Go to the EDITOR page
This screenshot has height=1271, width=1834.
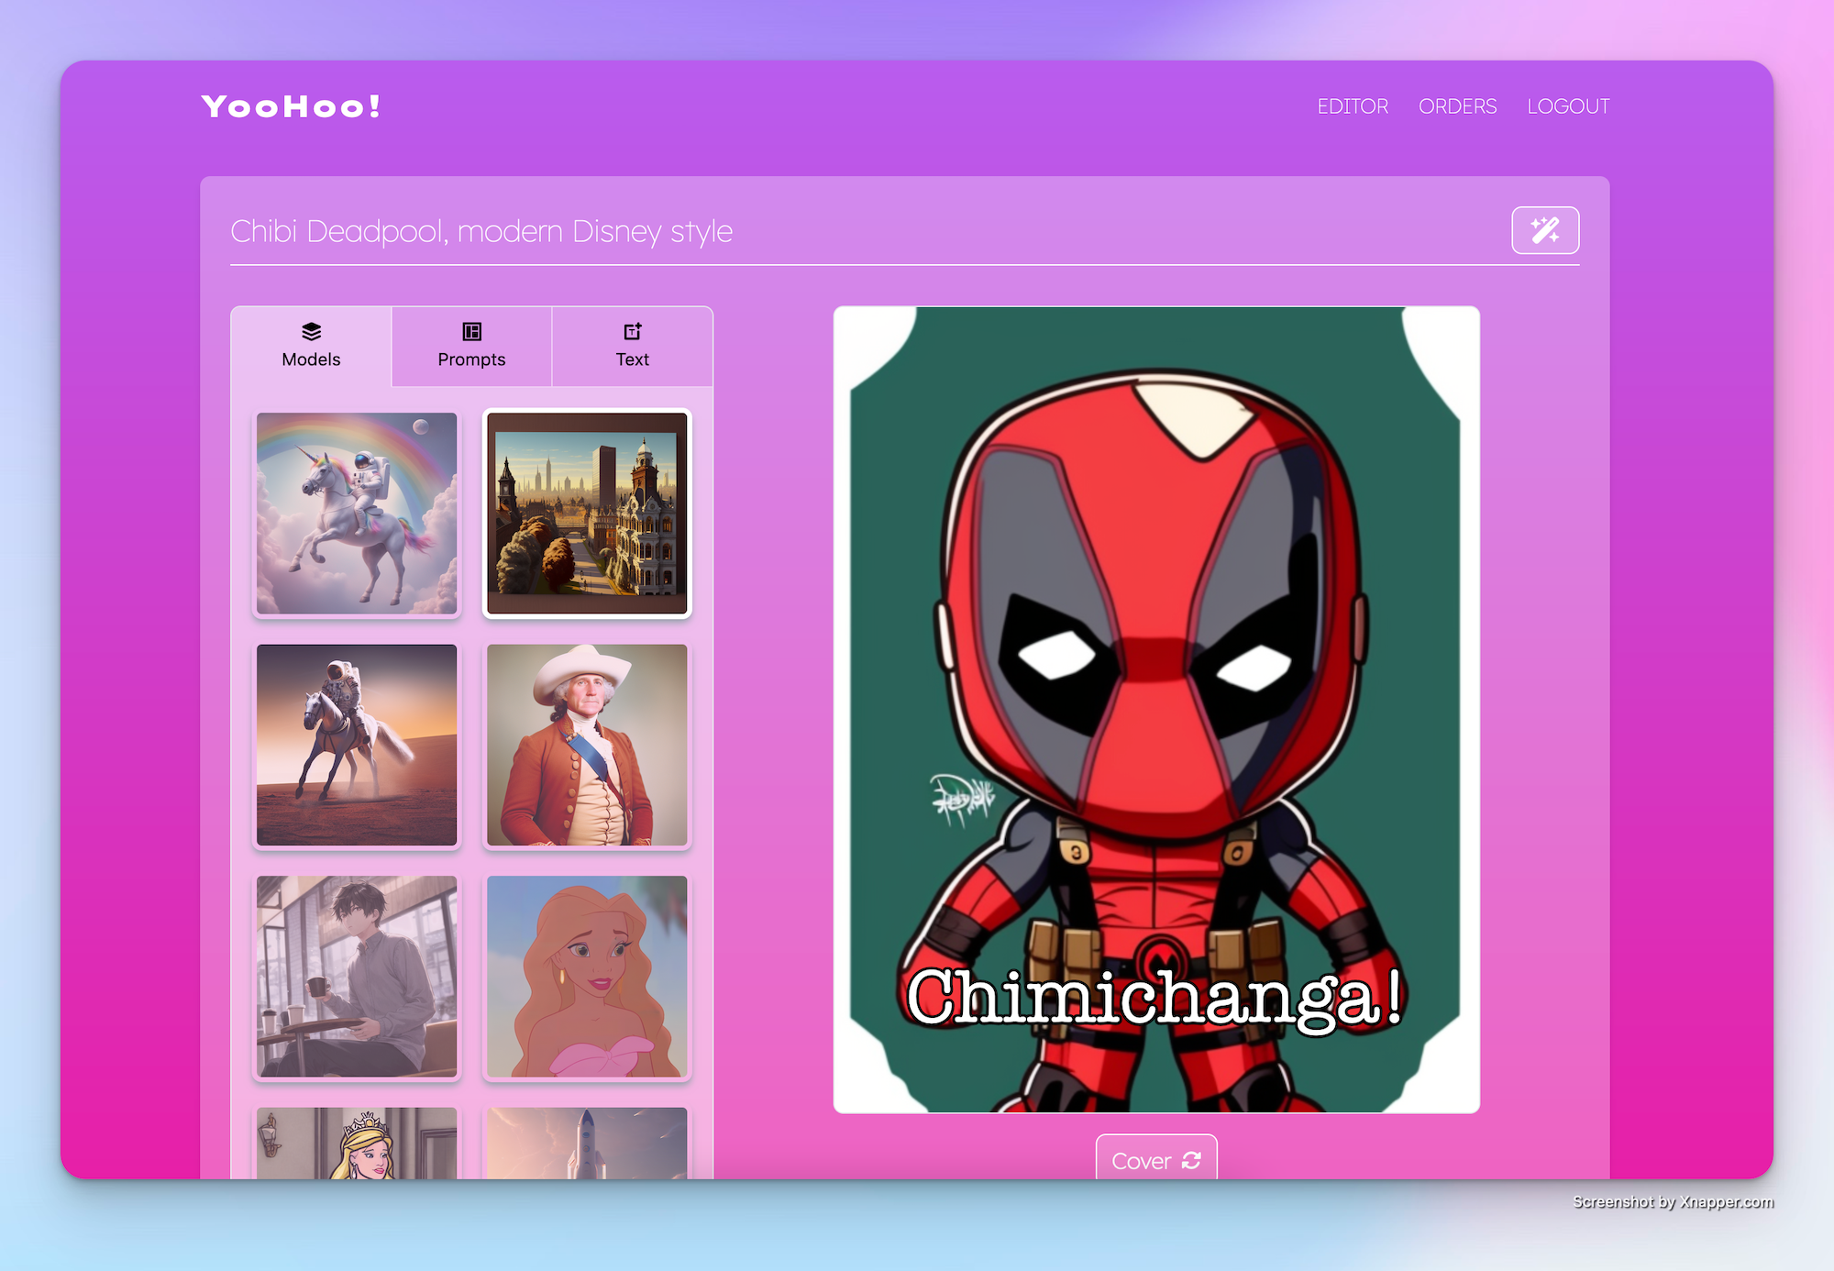(x=1353, y=106)
